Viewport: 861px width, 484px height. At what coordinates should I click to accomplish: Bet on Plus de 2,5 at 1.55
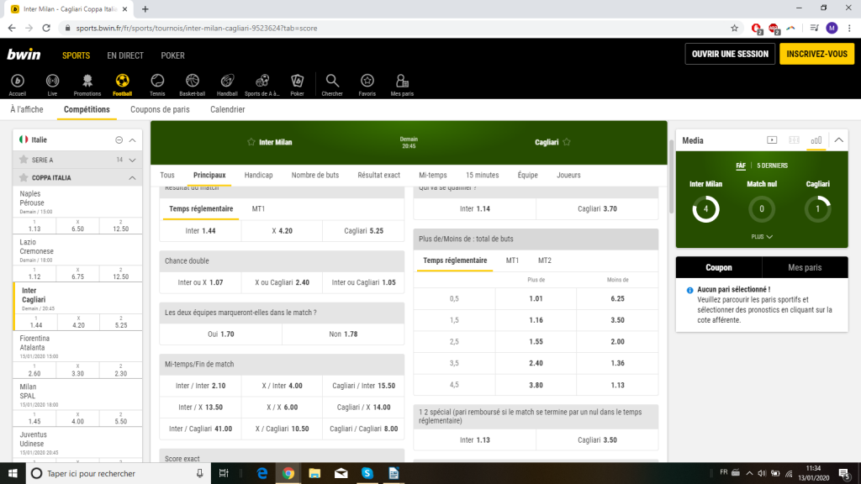[x=536, y=341]
